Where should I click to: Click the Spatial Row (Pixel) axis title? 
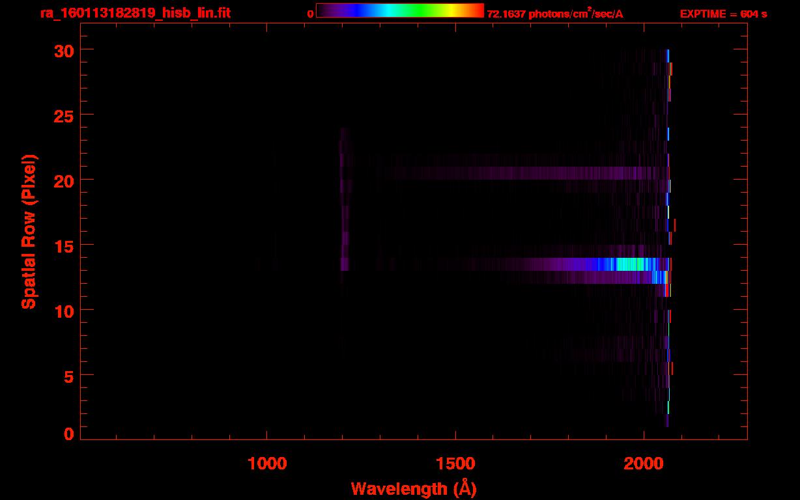[29, 231]
